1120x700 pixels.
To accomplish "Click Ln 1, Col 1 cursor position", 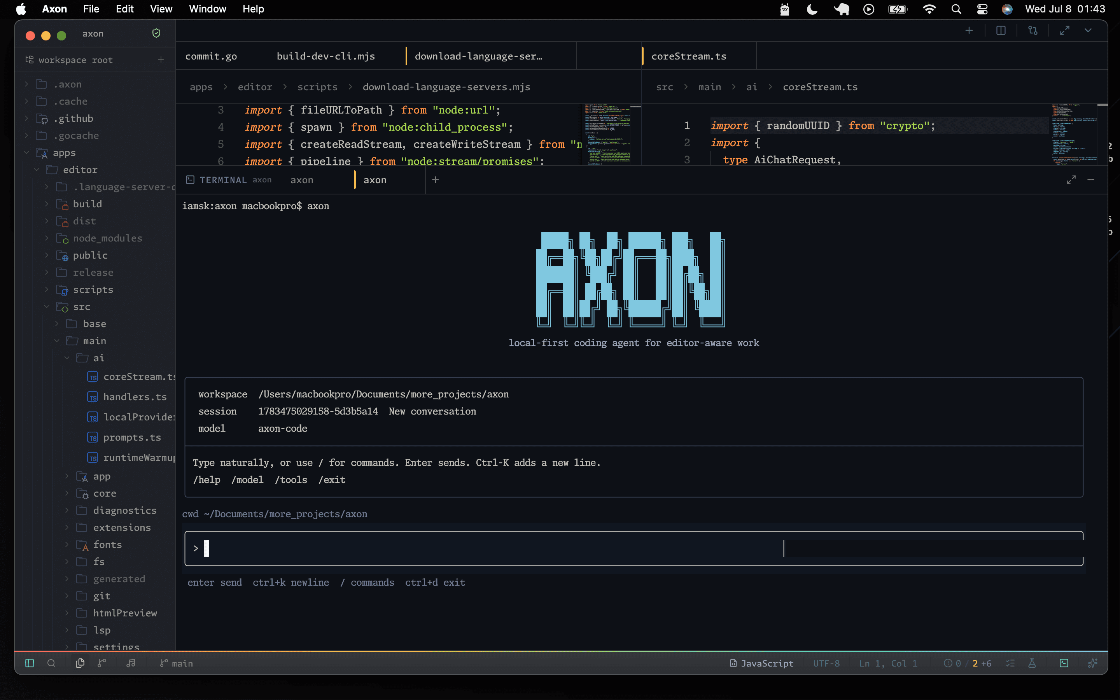I will click(x=888, y=663).
